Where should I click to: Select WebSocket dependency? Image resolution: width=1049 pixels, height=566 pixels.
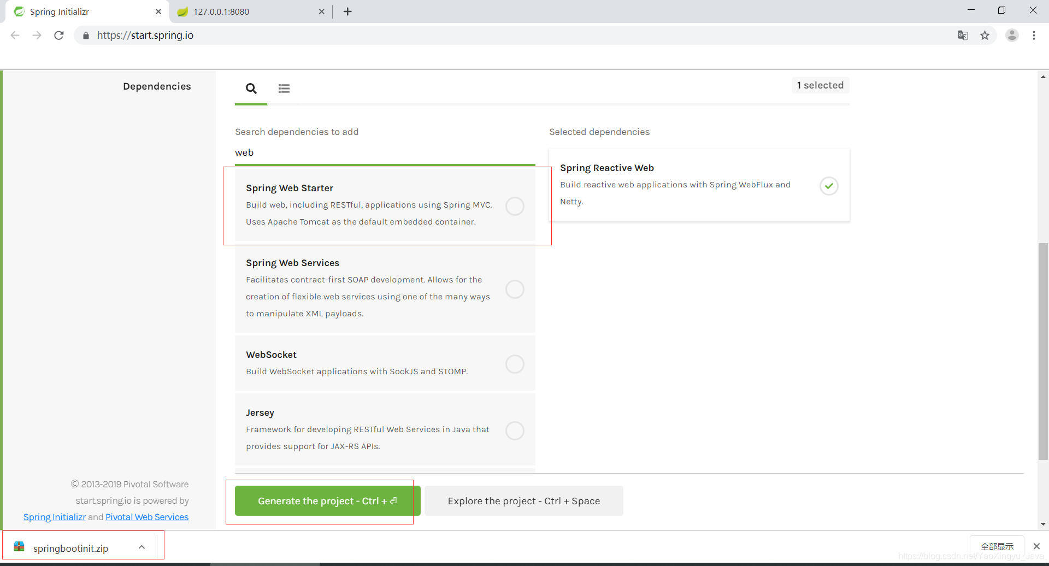pyautogui.click(x=515, y=364)
